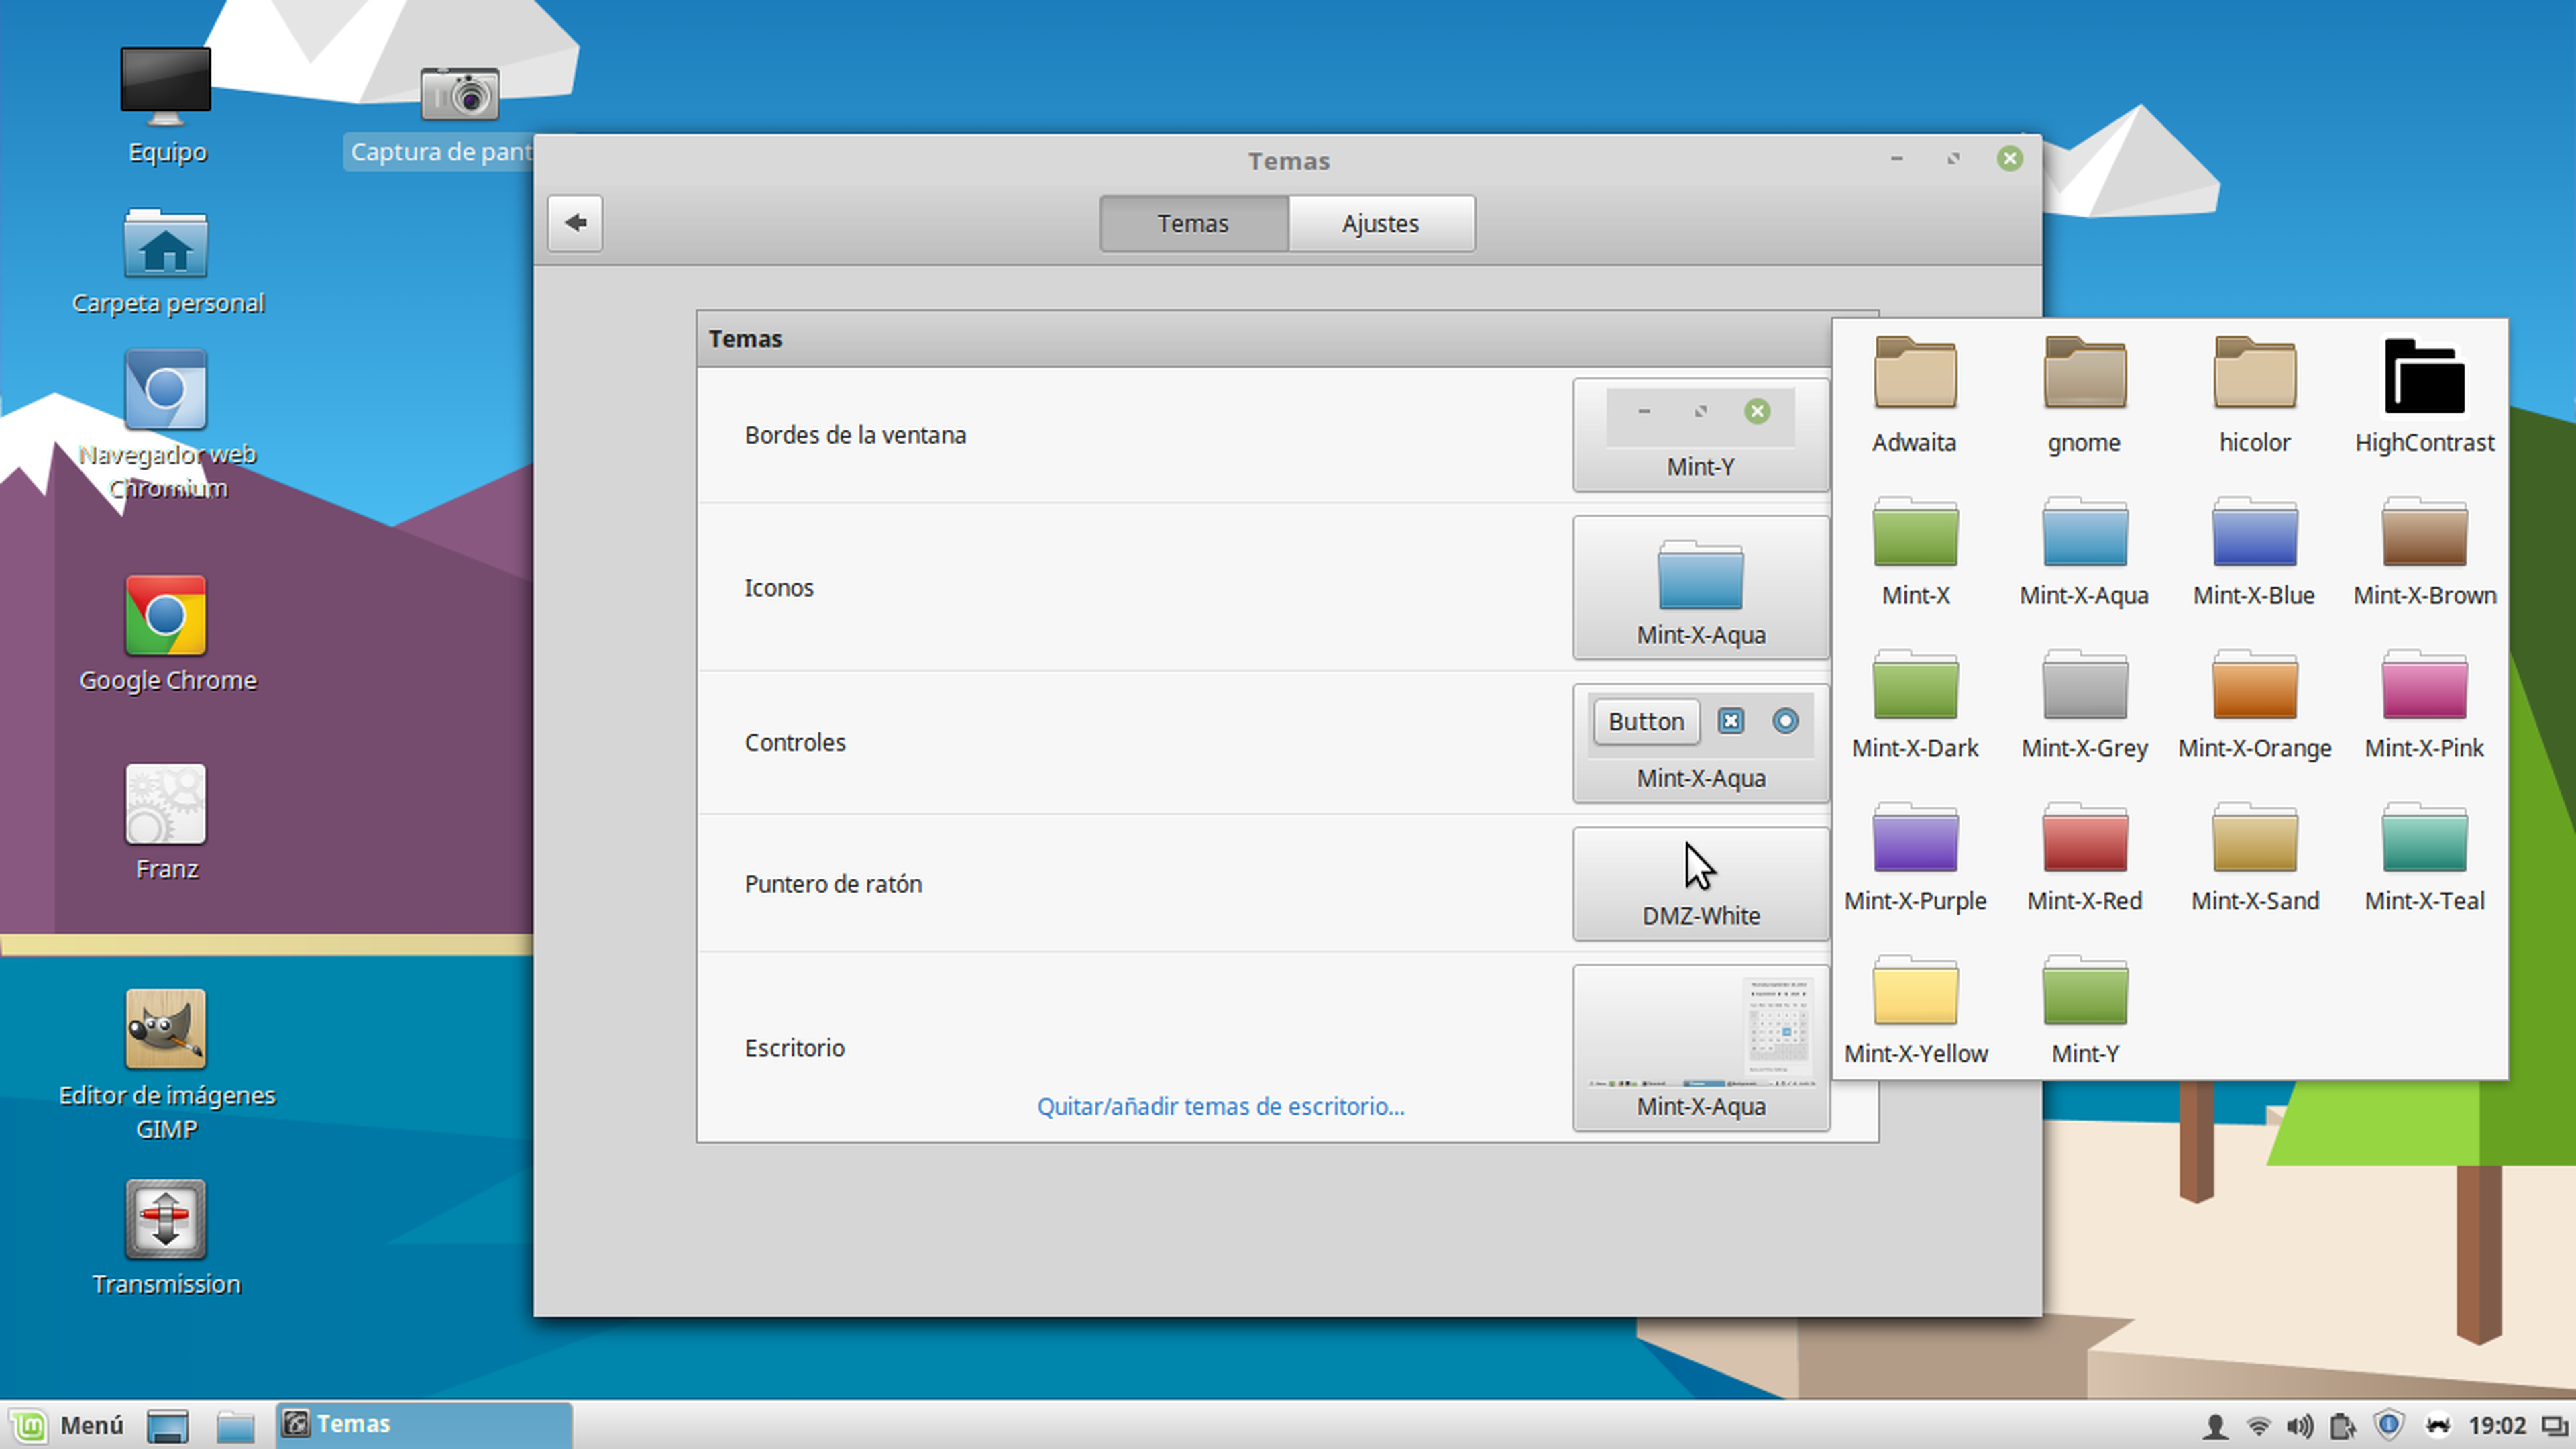Open the window borders Mint-Y chooser

1700,434
